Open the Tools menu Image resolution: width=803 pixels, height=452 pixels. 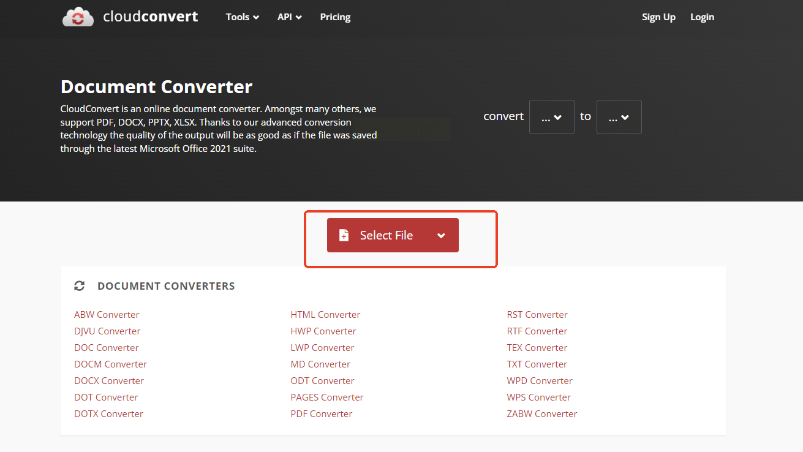(243, 17)
